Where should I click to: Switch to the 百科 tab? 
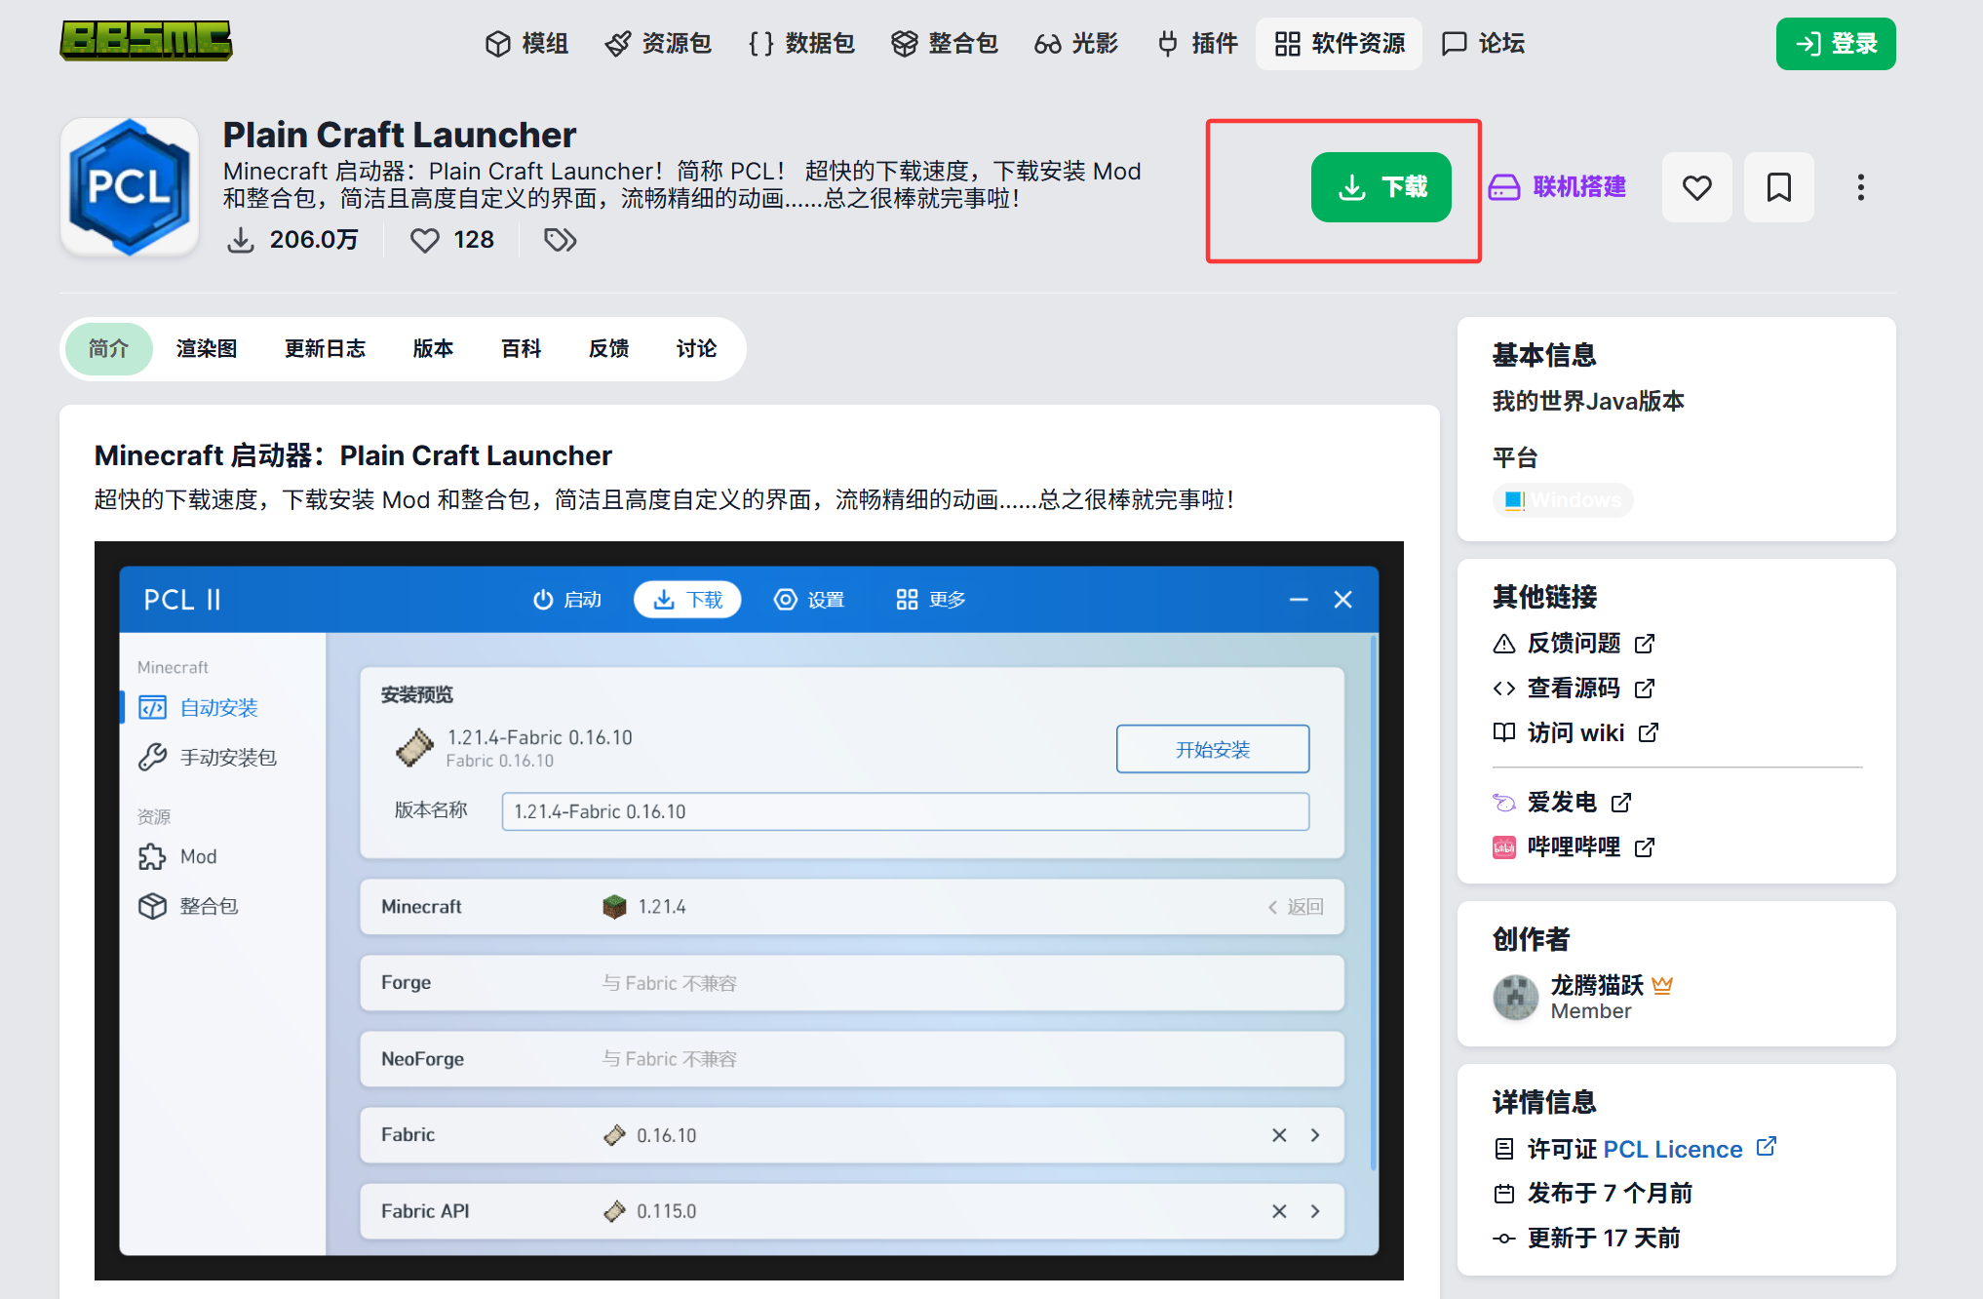click(521, 349)
